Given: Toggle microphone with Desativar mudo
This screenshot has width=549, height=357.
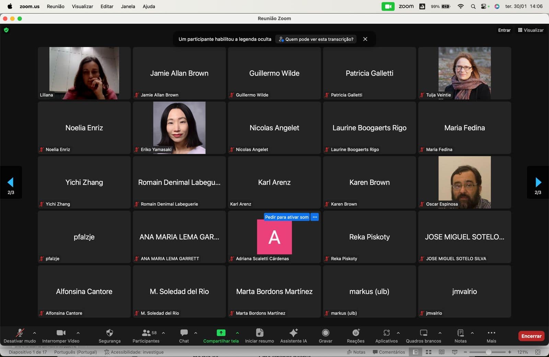Looking at the screenshot, I should 20,333.
